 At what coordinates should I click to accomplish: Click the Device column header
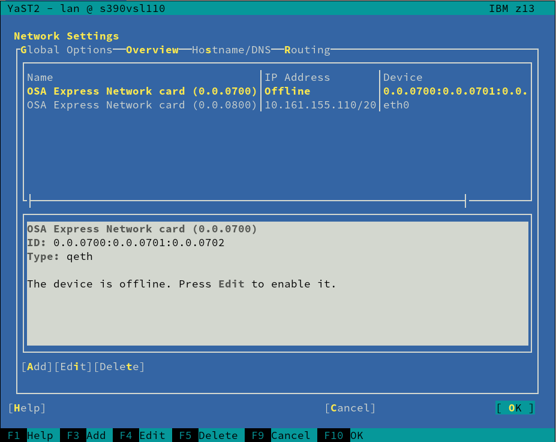pyautogui.click(x=402, y=77)
